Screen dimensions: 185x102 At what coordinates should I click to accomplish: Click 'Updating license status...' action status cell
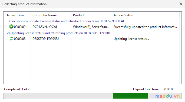tap(131, 39)
